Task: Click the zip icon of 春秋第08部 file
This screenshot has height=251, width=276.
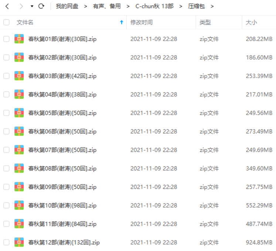Action: click(x=19, y=168)
